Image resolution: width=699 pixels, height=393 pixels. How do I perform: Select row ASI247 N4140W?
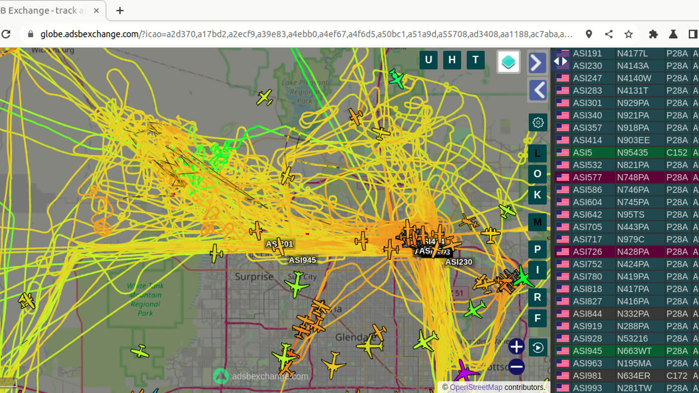[x=627, y=78]
